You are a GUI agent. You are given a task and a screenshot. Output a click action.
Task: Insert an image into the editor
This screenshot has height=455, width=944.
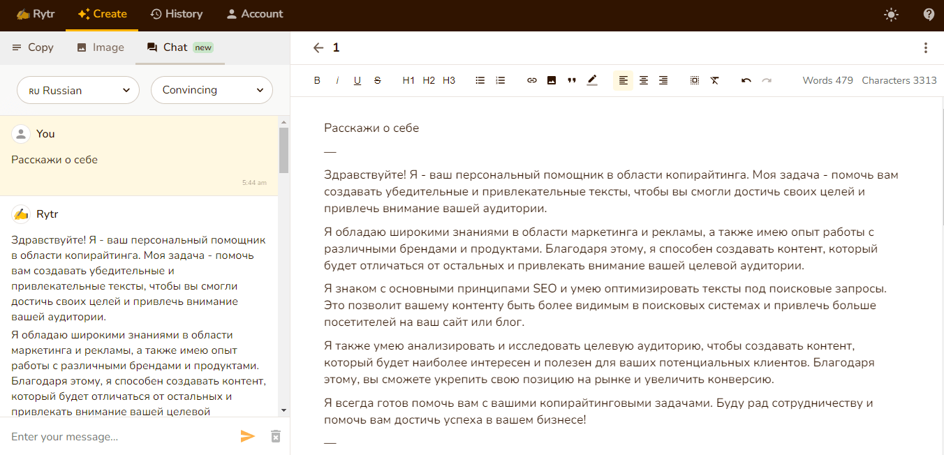pos(552,80)
